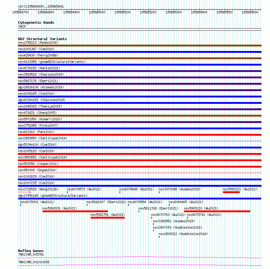This screenshot has height=269, width=270.
Task: Click esv2726526 (Wong2012b) label
Action: [x=38, y=189]
